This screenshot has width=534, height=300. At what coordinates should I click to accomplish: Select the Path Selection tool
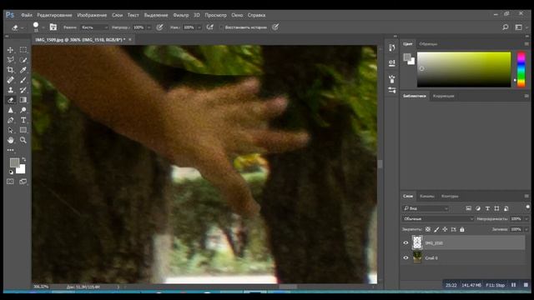click(11, 130)
